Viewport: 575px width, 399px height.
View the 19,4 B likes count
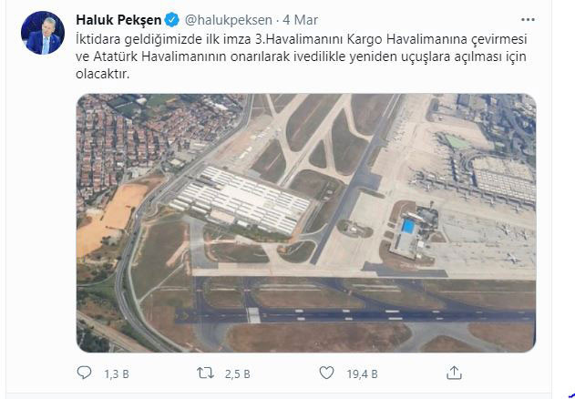coord(362,374)
